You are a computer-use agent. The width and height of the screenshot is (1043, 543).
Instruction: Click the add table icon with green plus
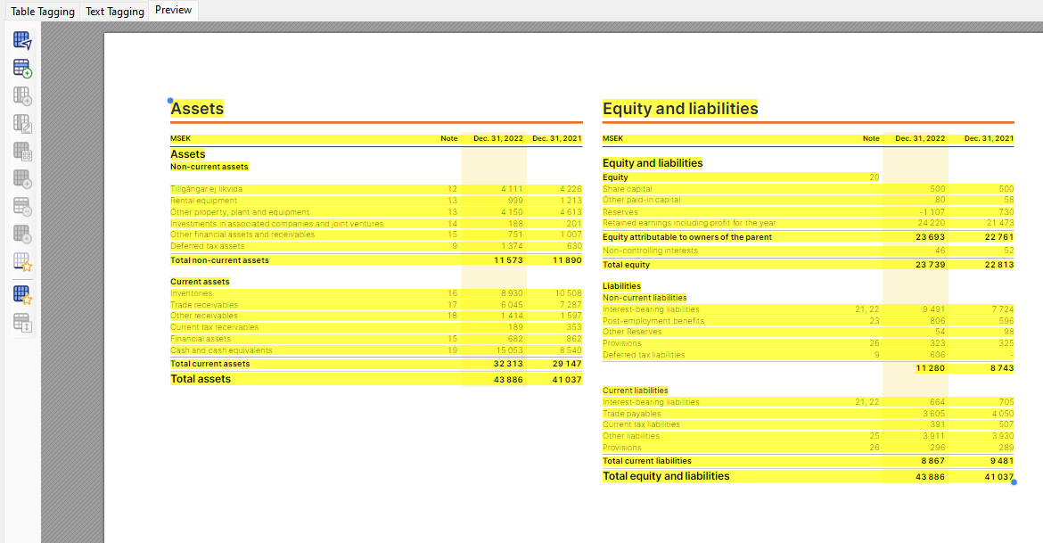[22, 68]
